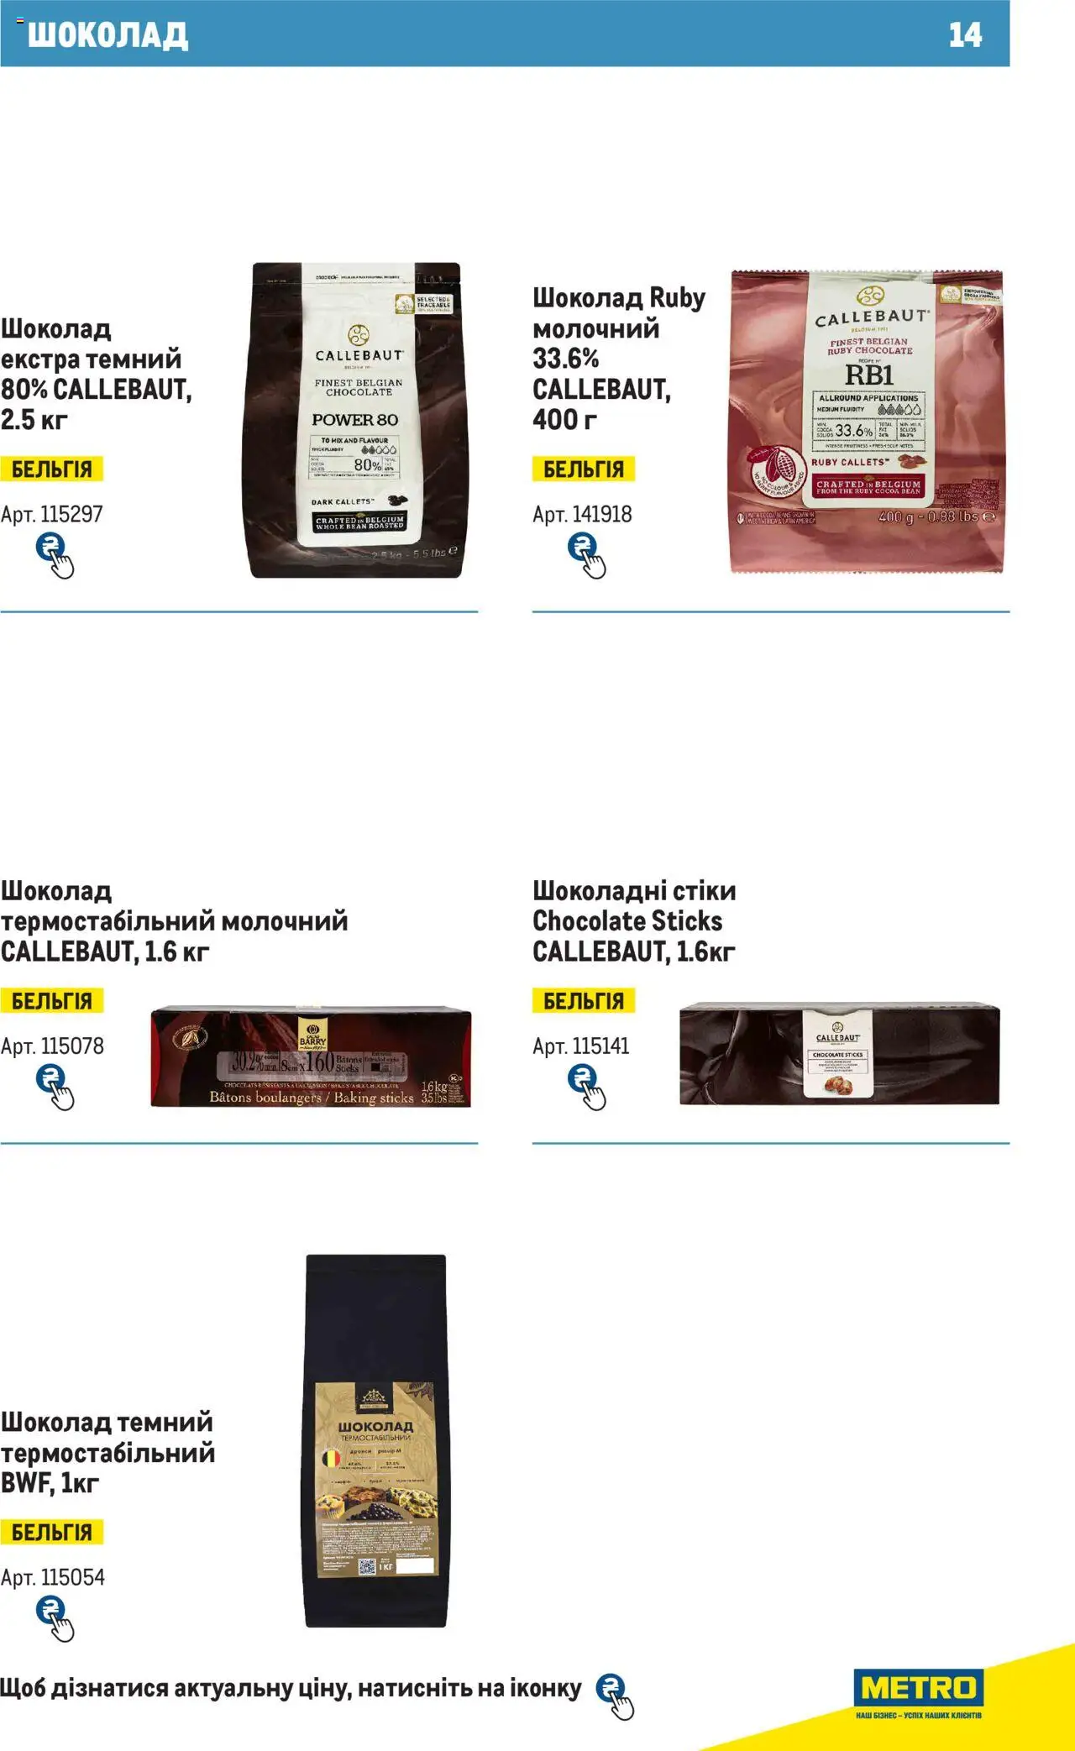This screenshot has width=1075, height=1751.
Task: Click БЕЛЬГІЯ label under extra dark chocolate
Action: tap(51, 469)
